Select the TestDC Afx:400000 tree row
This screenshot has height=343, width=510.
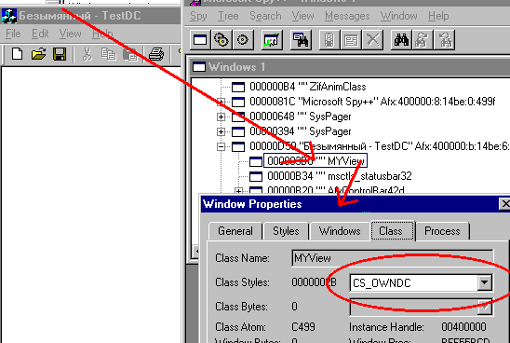(380, 146)
